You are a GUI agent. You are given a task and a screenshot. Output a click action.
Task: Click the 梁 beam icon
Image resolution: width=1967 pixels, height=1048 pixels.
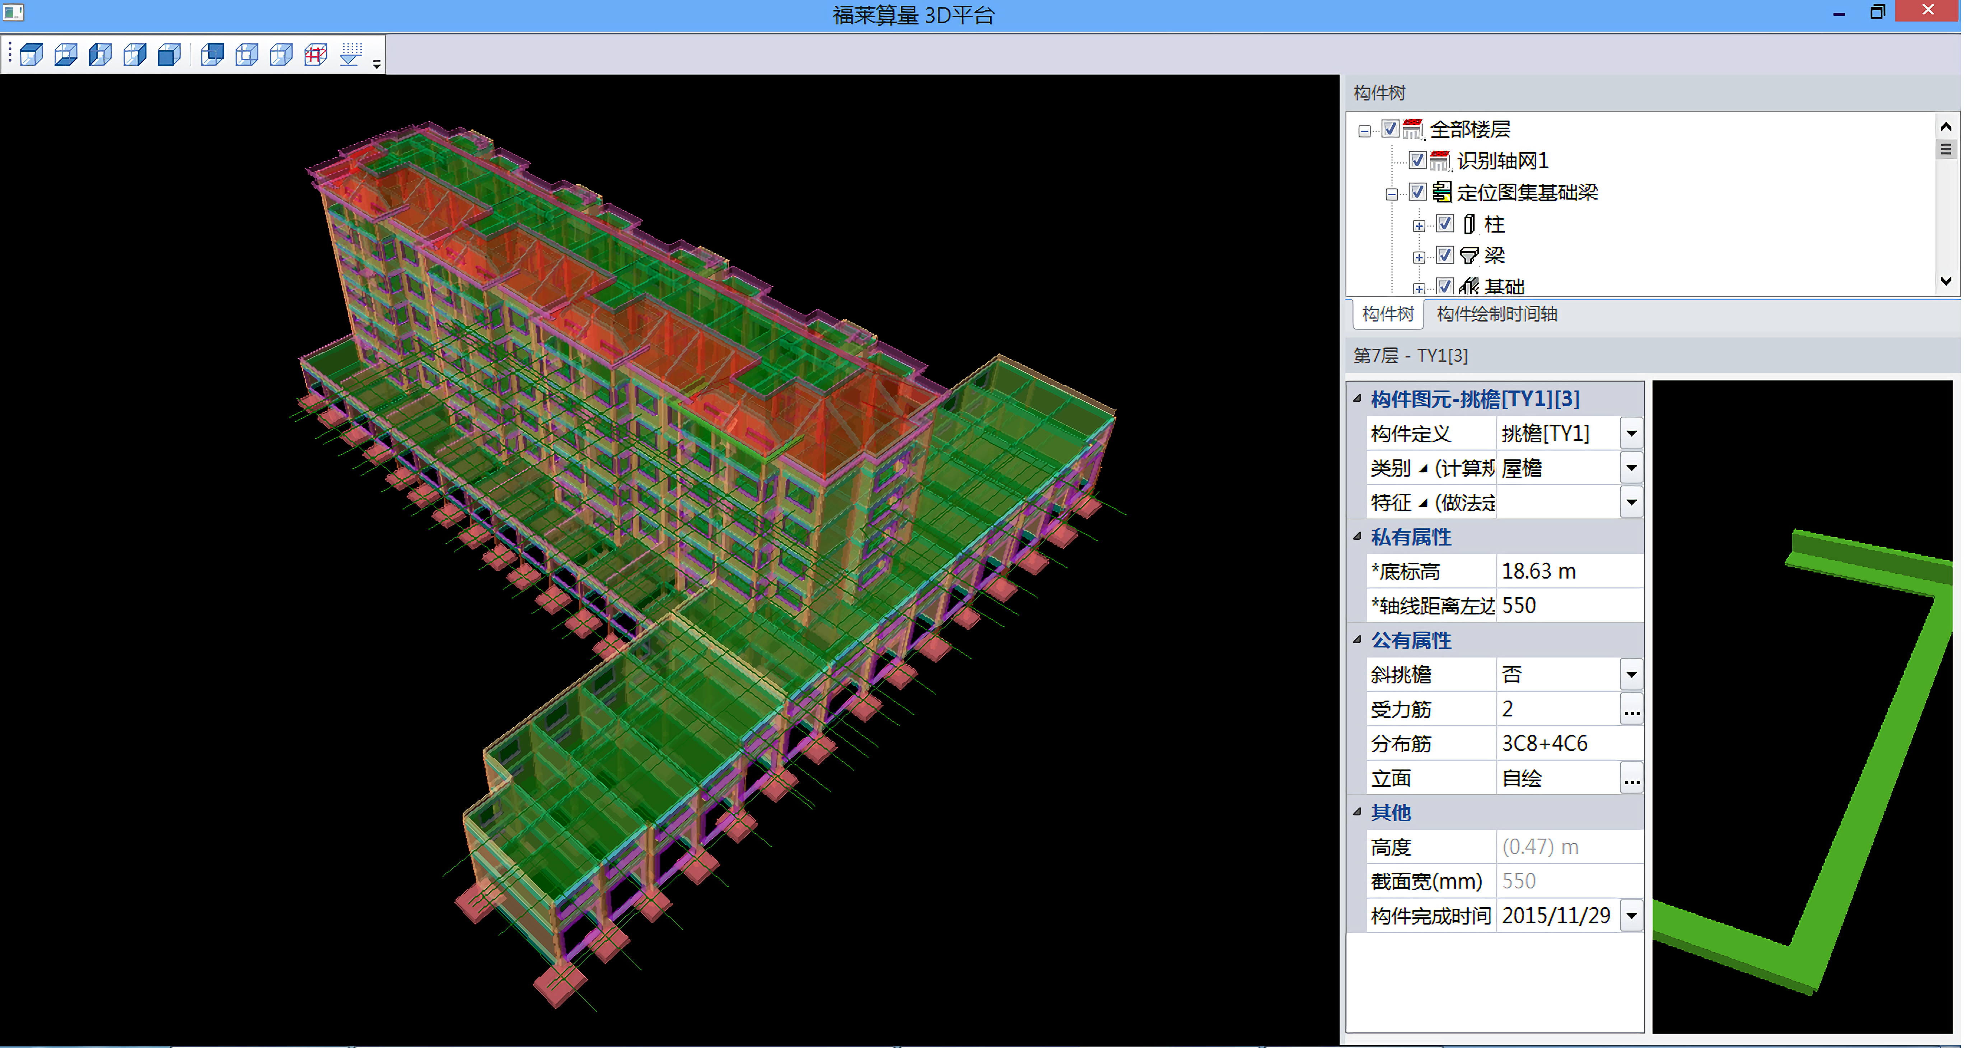(x=1469, y=256)
